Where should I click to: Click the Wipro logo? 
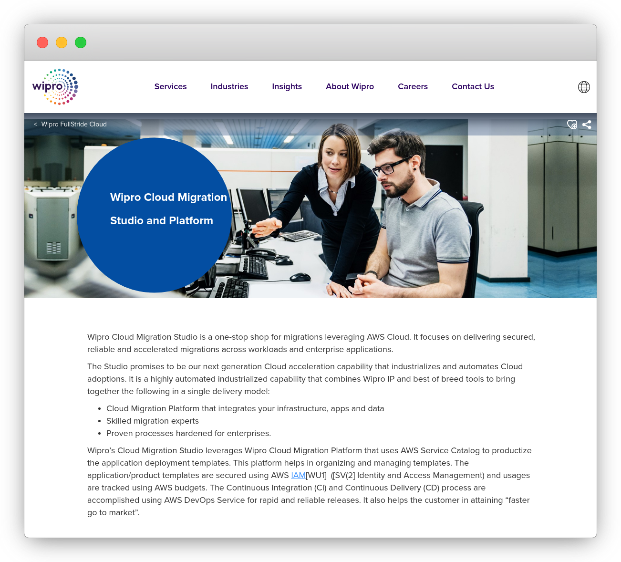pos(55,86)
